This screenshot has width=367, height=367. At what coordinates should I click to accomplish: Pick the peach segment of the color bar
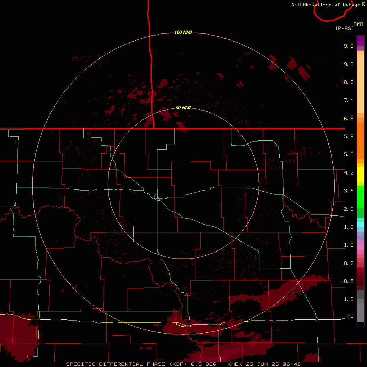pos(360,84)
